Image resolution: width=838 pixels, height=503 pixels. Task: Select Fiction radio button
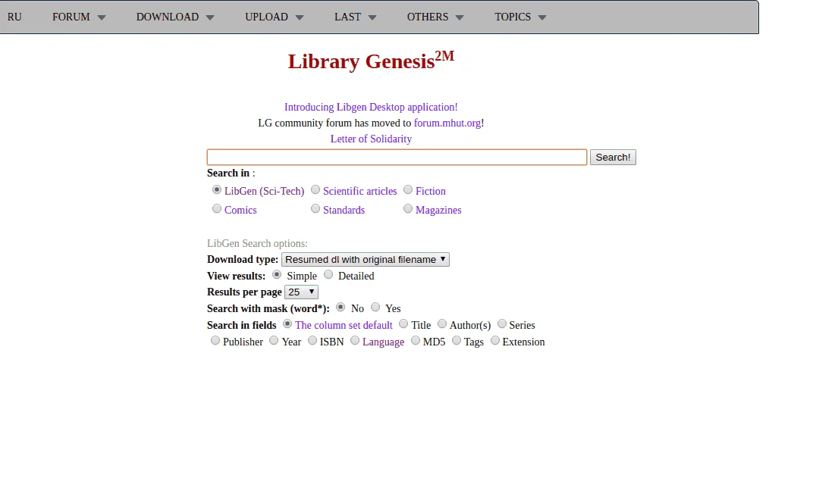click(408, 189)
